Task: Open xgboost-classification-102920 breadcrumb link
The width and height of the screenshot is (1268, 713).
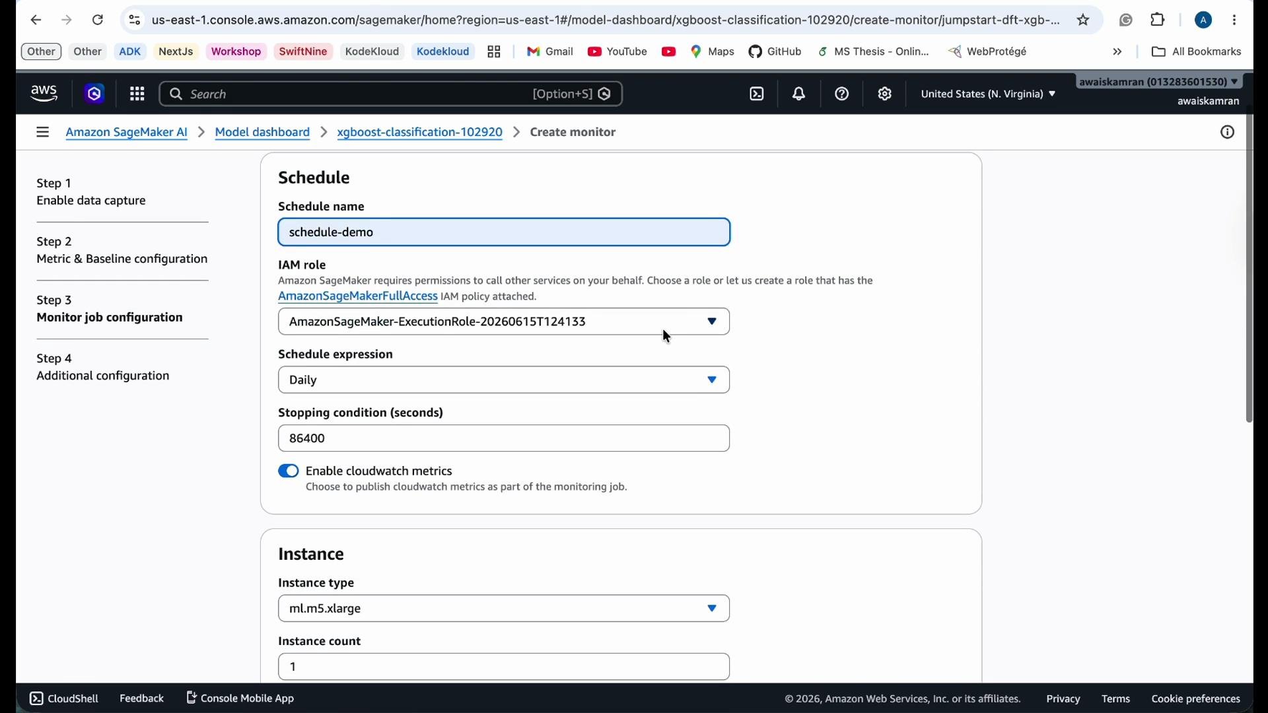Action: click(420, 133)
